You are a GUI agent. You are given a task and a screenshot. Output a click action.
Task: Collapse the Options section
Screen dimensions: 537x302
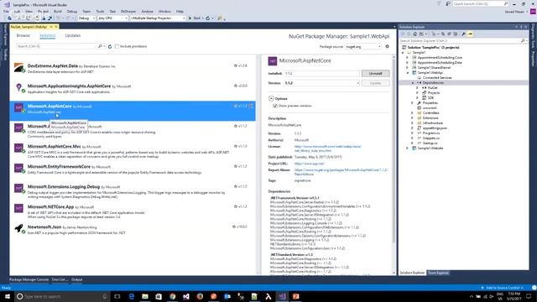pyautogui.click(x=271, y=99)
